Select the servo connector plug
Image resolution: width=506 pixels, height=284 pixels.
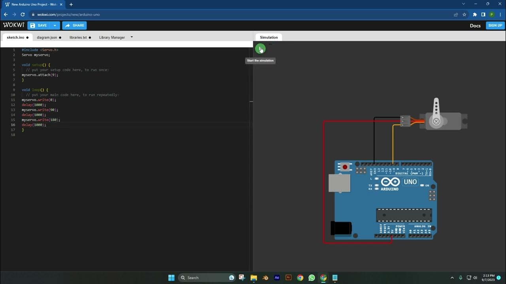tap(405, 121)
